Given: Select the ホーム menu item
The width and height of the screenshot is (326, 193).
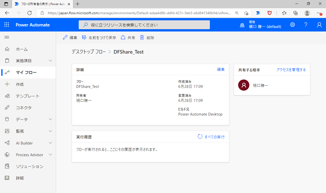Looking at the screenshot, I should 28,49.
